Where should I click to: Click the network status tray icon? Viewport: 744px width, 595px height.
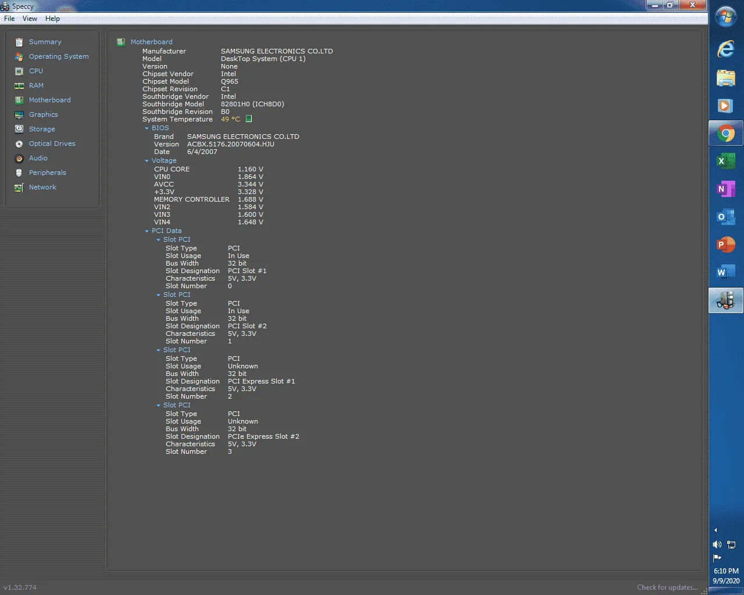731,544
